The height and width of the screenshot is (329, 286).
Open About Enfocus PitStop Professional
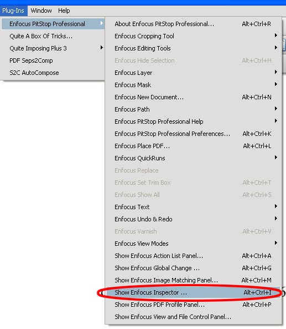click(193, 24)
